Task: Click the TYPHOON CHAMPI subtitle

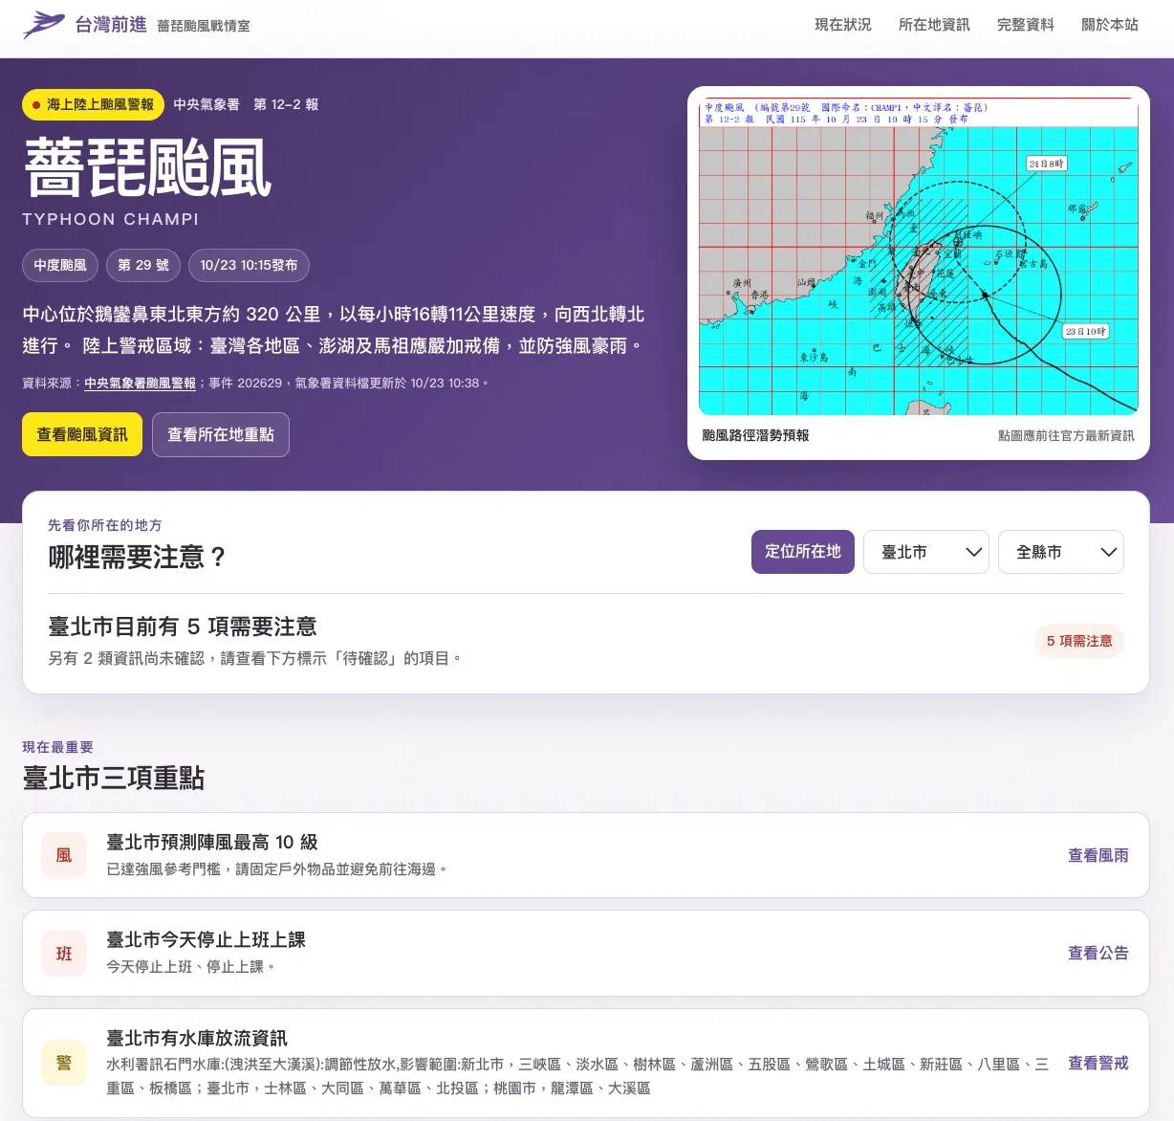Action: [x=111, y=219]
